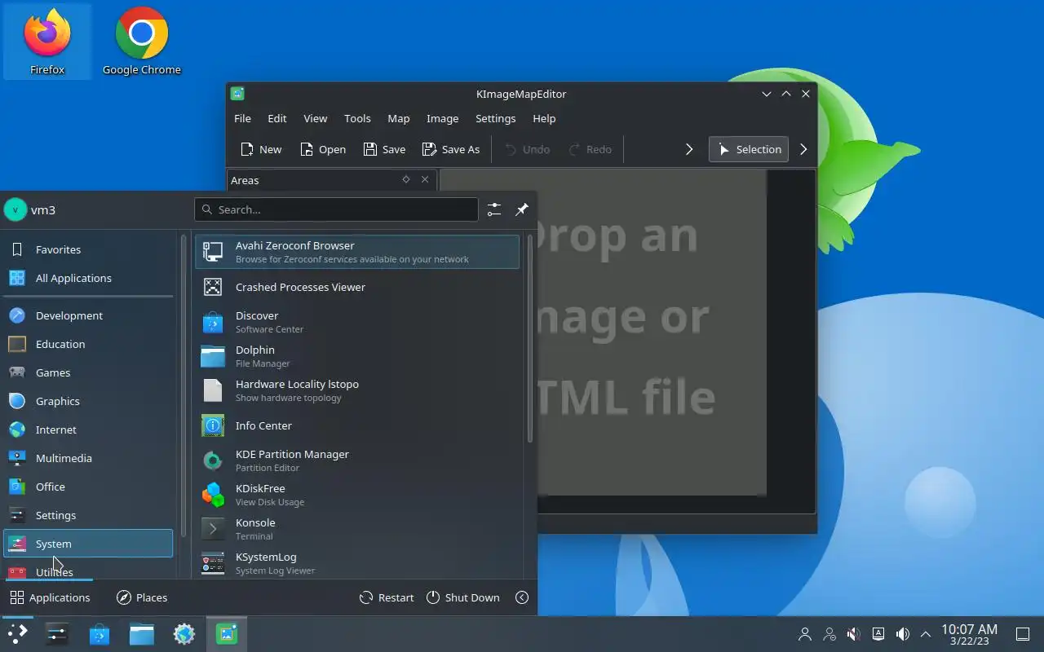Select Education category
This screenshot has width=1044, height=652.
click(88, 344)
